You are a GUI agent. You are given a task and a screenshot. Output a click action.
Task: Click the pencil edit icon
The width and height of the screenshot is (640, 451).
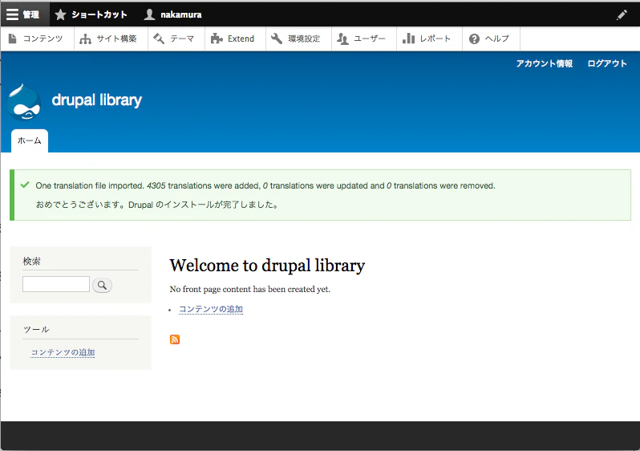click(x=622, y=15)
